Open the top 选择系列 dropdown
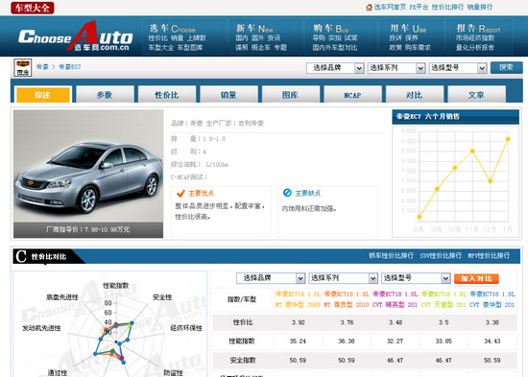528x377 pixels. (x=396, y=68)
